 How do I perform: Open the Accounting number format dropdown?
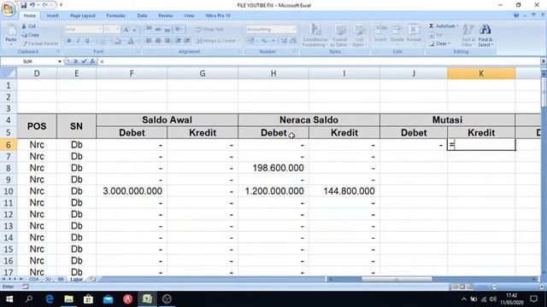pyautogui.click(x=294, y=29)
